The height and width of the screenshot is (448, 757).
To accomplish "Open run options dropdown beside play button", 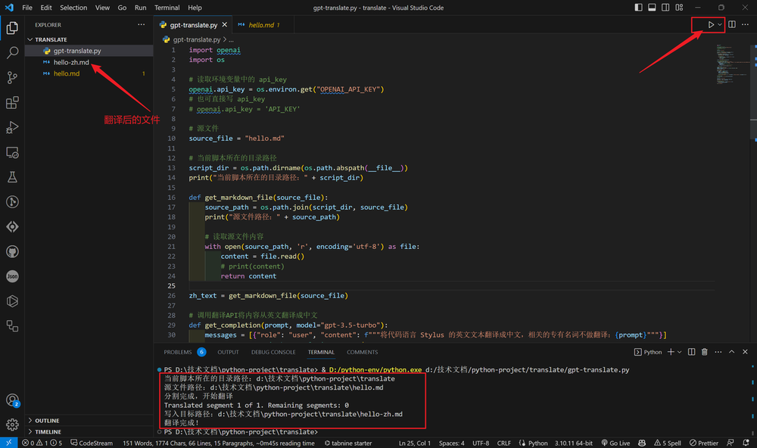I will [720, 25].
